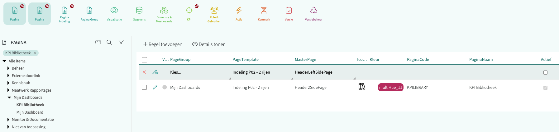Image resolution: width=559 pixels, height=132 pixels.
Task: Click pencil edit icon on KPILIBRARY row
Action: click(155, 87)
